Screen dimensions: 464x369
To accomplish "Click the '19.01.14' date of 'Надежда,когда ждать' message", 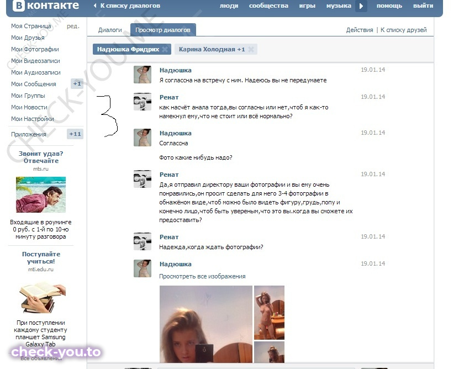I will 373,236.
